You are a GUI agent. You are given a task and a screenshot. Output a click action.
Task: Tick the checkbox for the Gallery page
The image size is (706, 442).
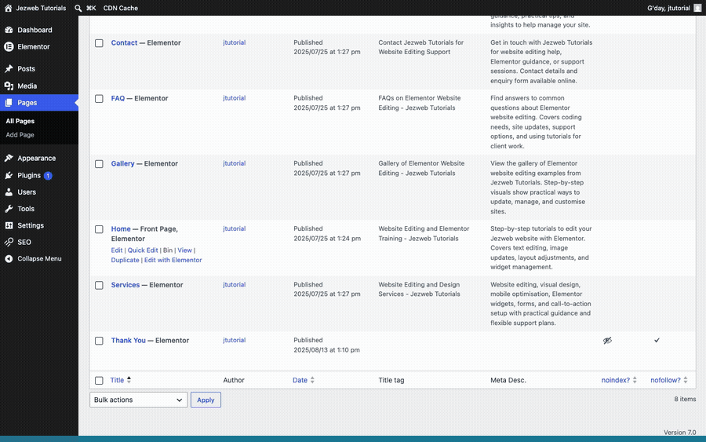tap(99, 164)
